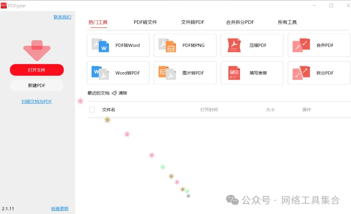Maximize the PDFgear window
Image resolution: width=351 pixels, height=214 pixels.
point(331,6)
